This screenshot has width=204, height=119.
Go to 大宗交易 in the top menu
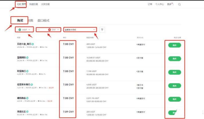tap(45, 4)
